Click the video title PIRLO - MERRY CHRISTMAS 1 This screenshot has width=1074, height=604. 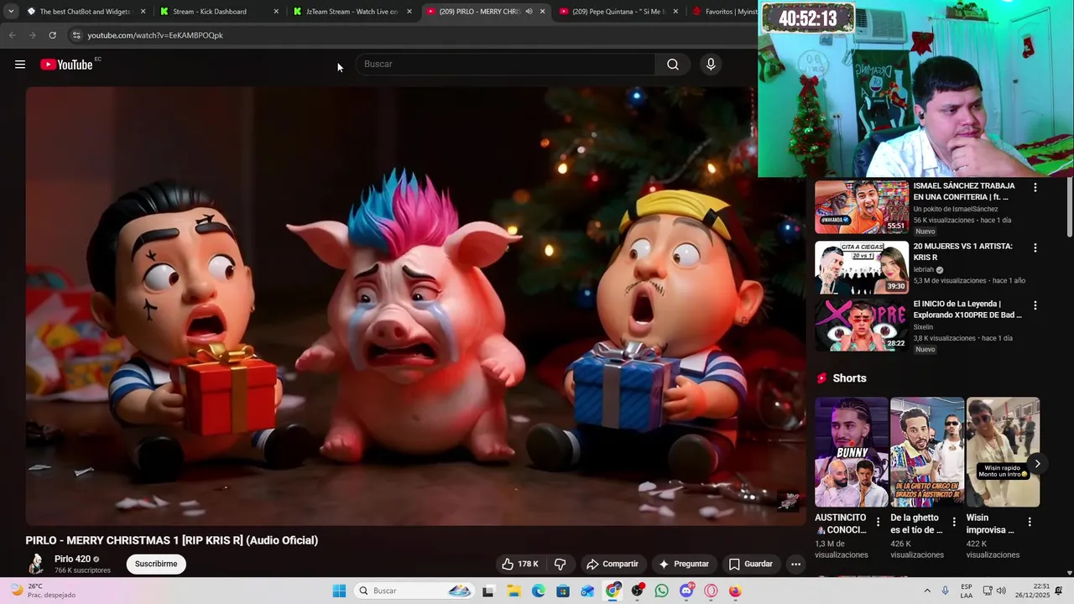(172, 540)
